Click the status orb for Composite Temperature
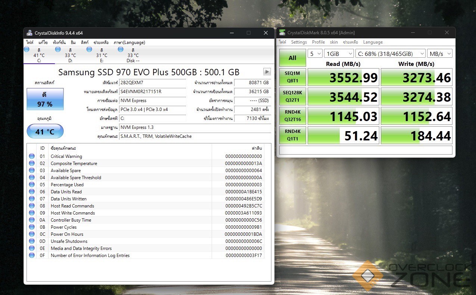This screenshot has height=295, width=476. 32,164
